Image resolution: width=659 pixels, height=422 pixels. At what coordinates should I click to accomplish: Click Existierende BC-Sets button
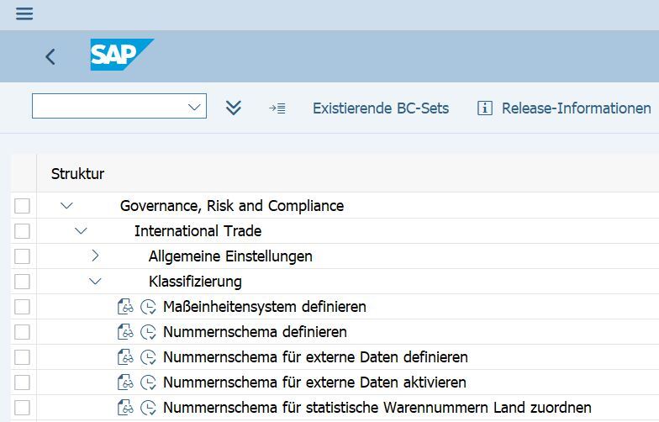coord(381,108)
